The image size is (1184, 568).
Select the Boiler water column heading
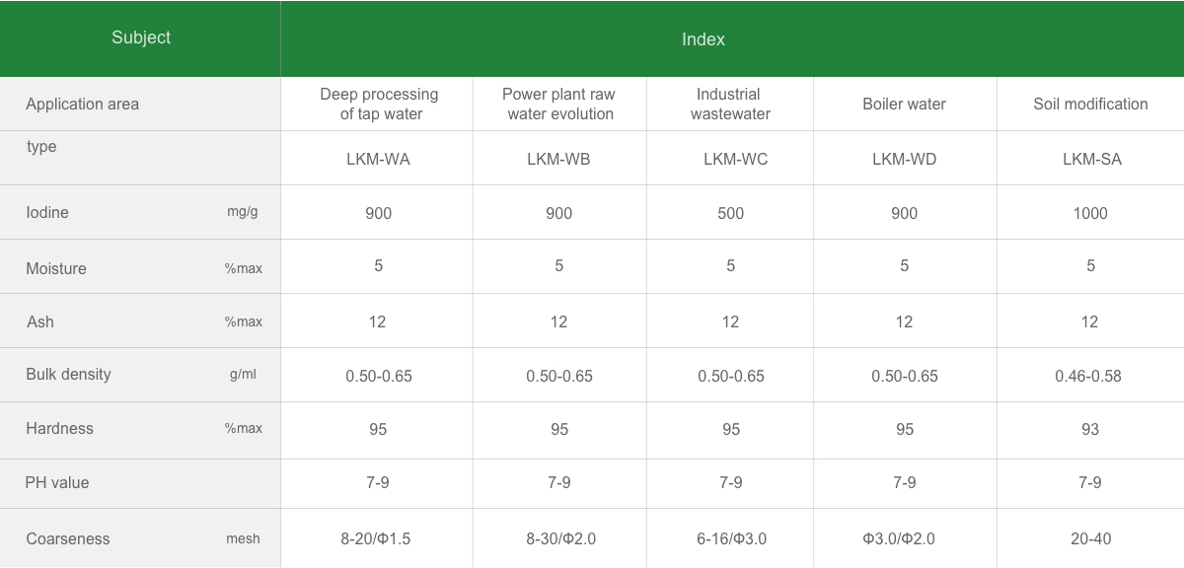904,105
